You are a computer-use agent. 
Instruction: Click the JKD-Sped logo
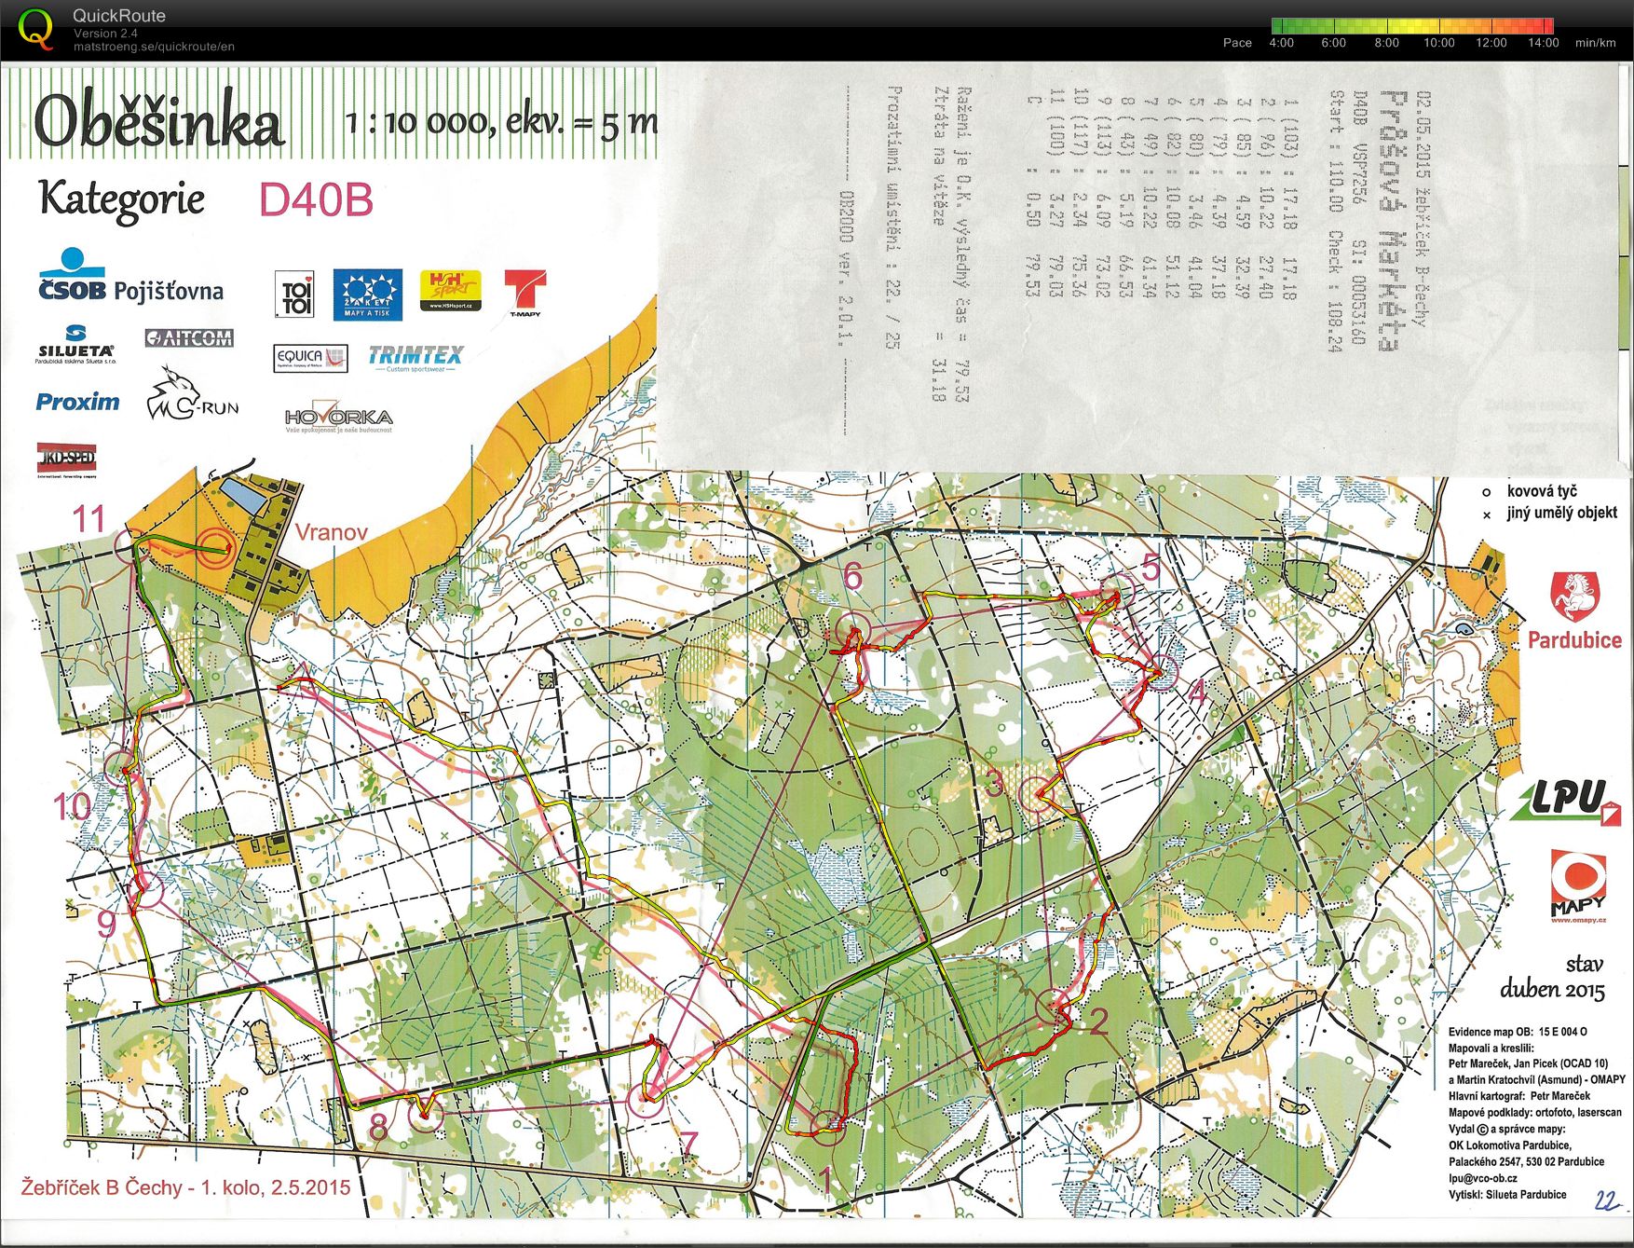click(66, 459)
